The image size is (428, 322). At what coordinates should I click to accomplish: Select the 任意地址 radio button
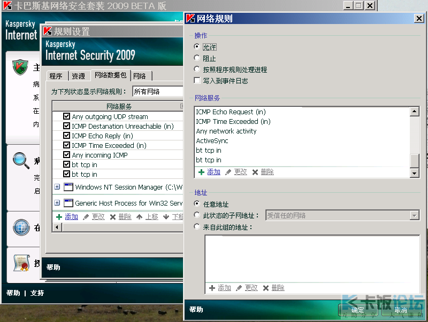(197, 203)
